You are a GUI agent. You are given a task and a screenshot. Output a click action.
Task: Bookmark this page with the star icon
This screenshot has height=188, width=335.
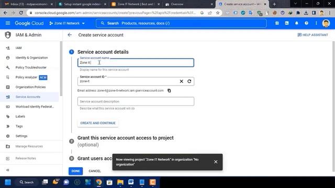point(218,13)
